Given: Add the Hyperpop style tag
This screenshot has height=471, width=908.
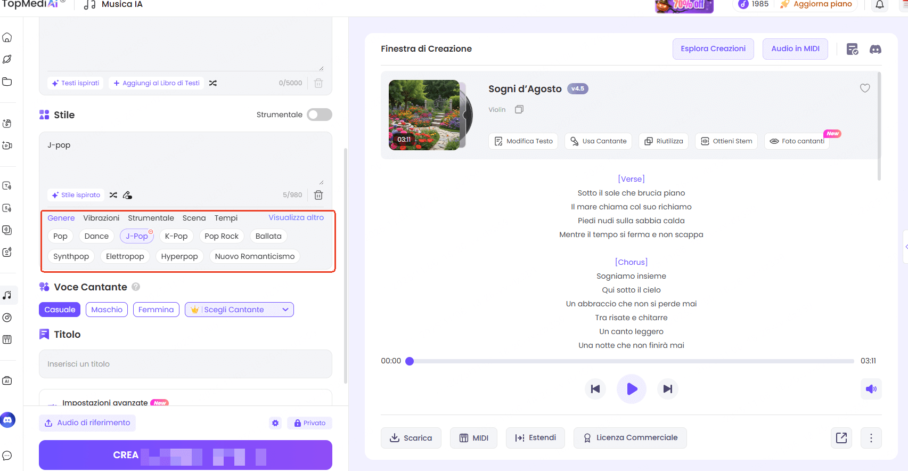Looking at the screenshot, I should (x=179, y=256).
